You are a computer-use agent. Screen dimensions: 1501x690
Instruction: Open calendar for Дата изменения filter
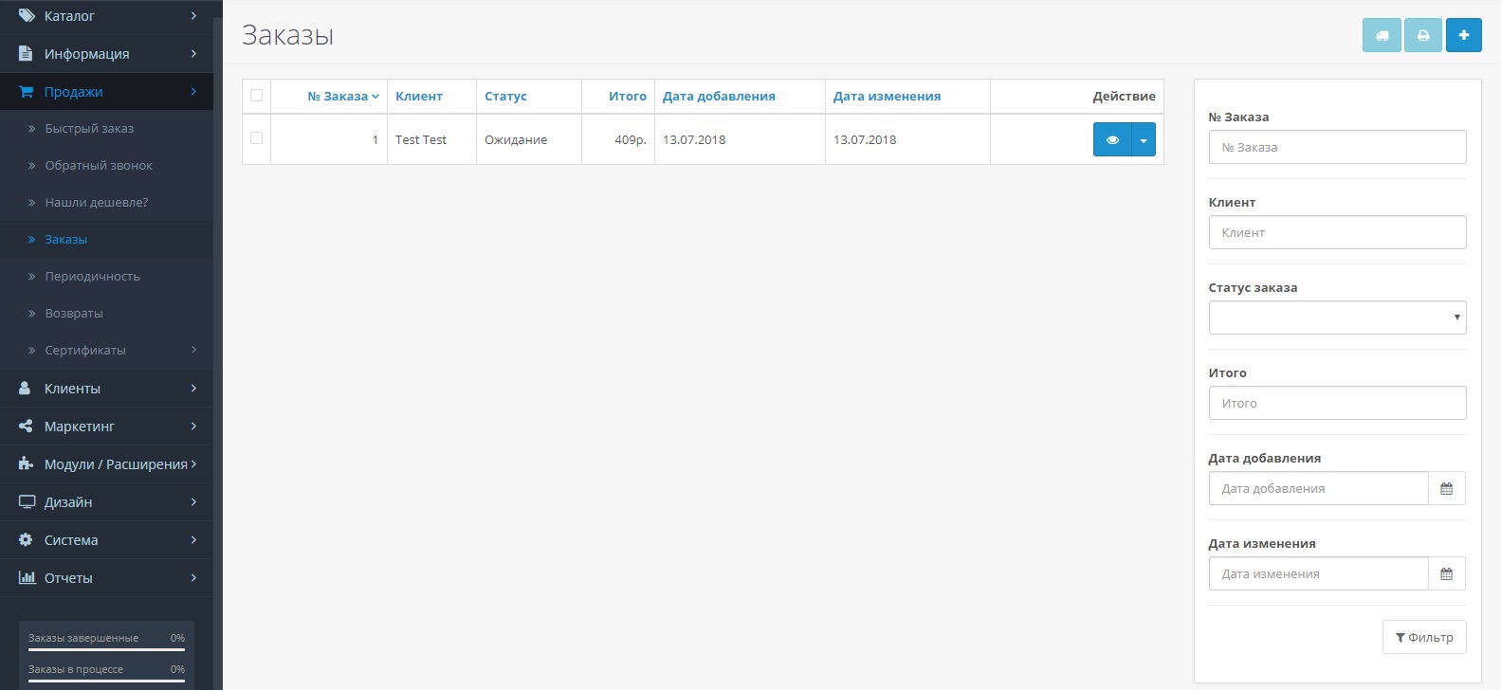tap(1446, 573)
